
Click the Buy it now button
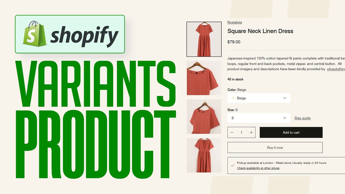coord(275,148)
